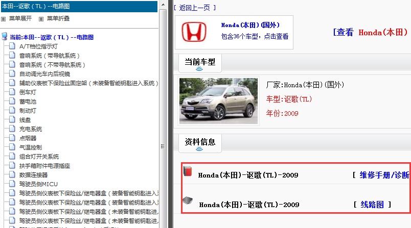This screenshot has width=411, height=228.
Task: Click 包含36个车型，点击查看 link
Action: point(255,36)
